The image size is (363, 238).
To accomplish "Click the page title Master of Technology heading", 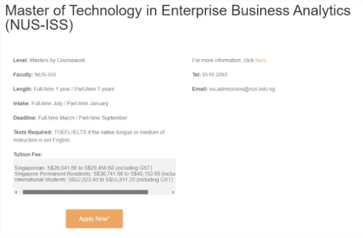I will [x=178, y=18].
